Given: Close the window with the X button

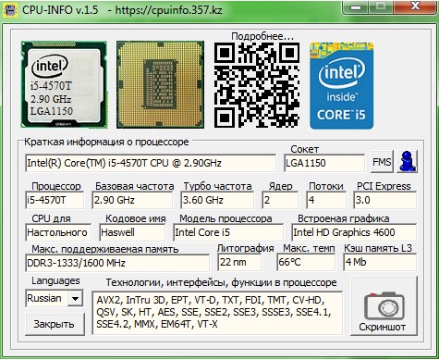Looking at the screenshot, I should 416,6.
